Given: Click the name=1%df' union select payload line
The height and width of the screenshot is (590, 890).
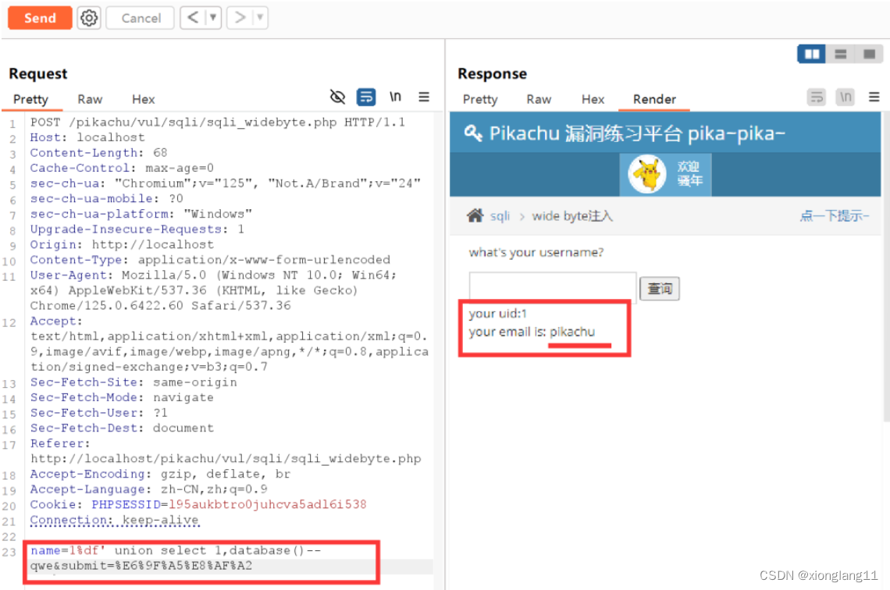Looking at the screenshot, I should 176,550.
